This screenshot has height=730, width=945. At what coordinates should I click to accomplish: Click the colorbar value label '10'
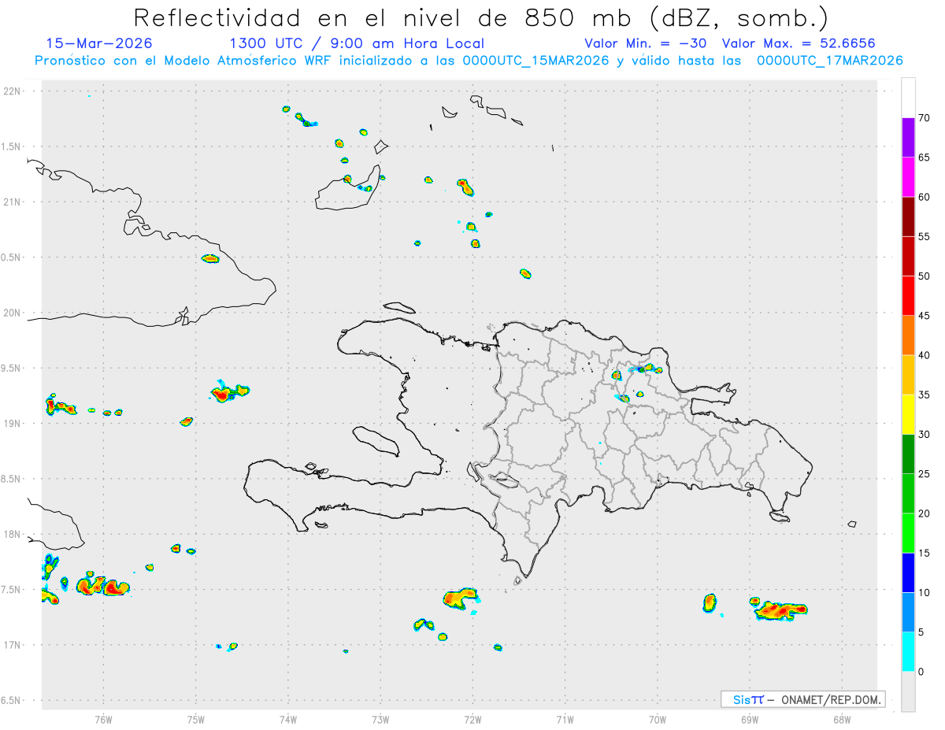[925, 593]
